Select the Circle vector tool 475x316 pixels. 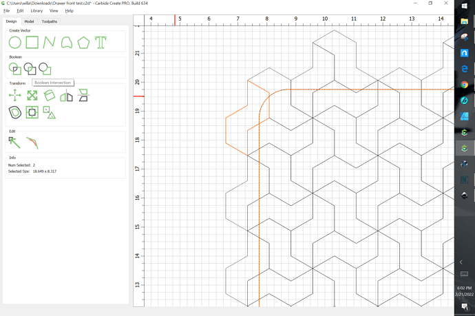pyautogui.click(x=15, y=43)
